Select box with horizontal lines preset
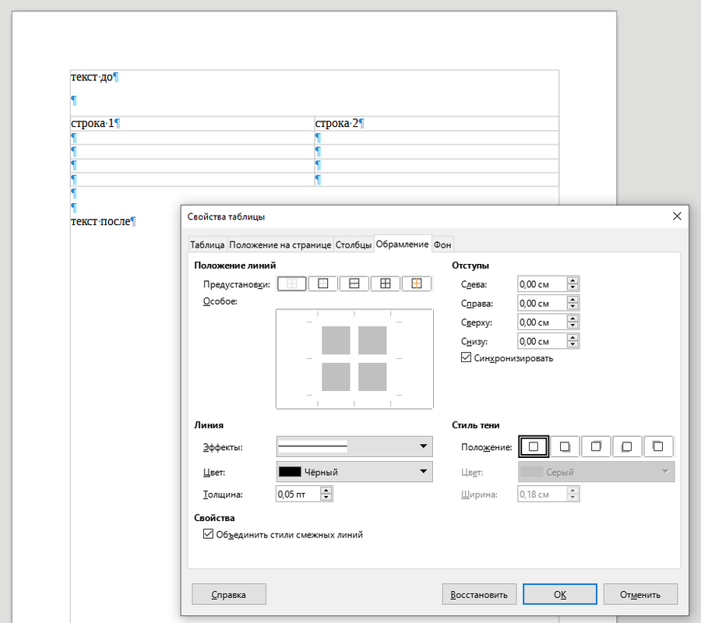 354,283
